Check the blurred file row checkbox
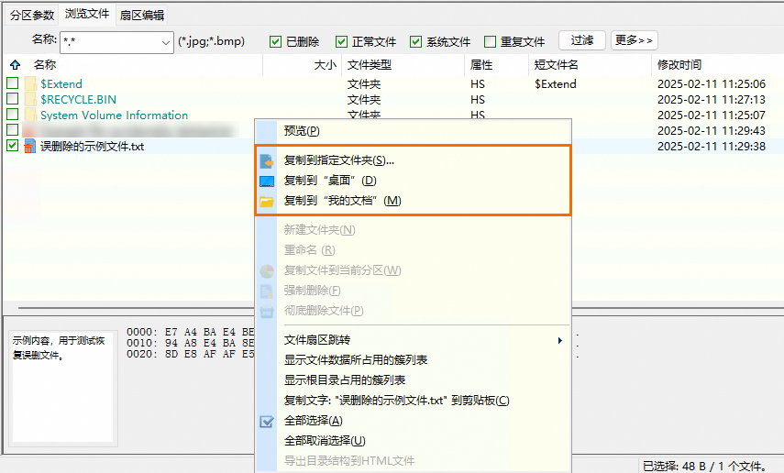This screenshot has height=473, width=784. click(x=13, y=130)
